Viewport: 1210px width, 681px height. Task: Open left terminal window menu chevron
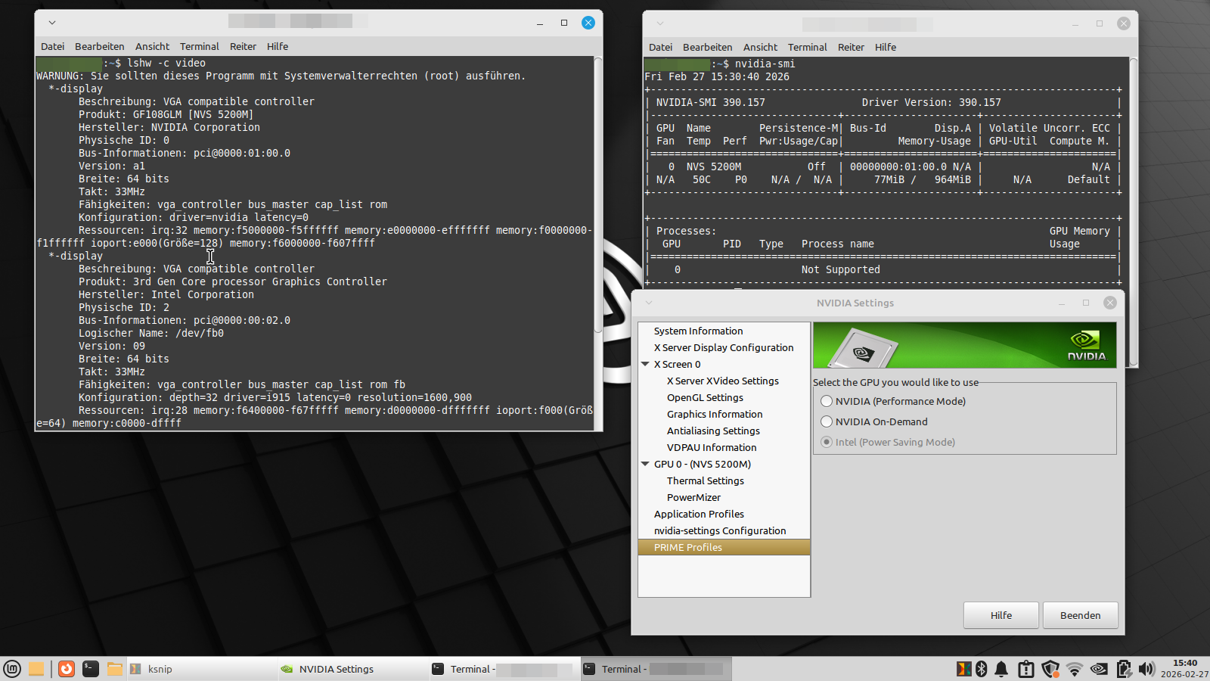pyautogui.click(x=52, y=23)
